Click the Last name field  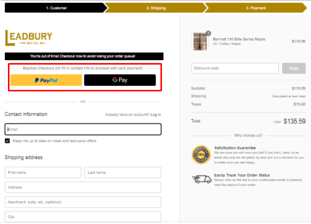click(x=123, y=173)
